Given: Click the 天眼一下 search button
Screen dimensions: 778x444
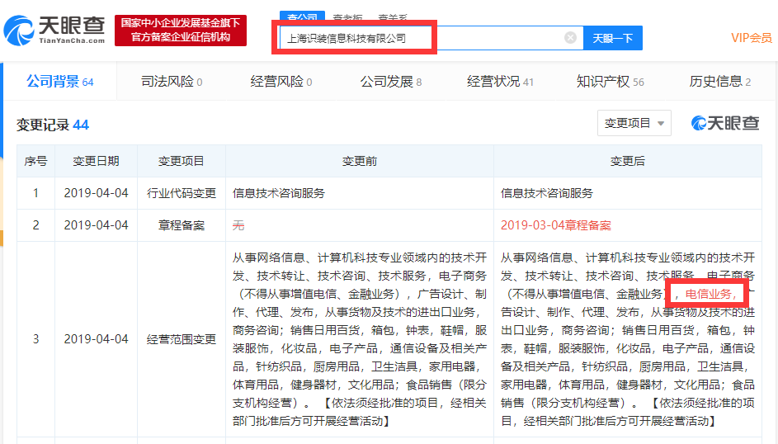Looking at the screenshot, I should (613, 38).
